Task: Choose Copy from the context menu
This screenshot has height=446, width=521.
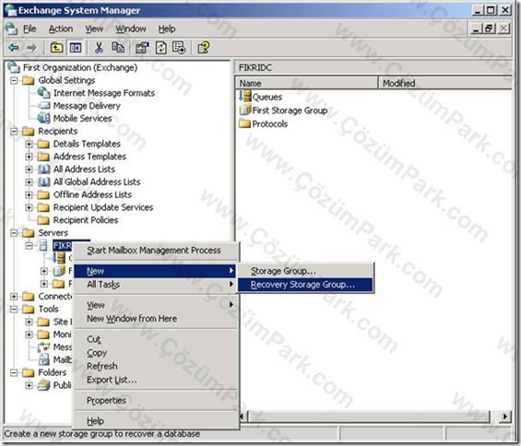Action: click(156, 353)
